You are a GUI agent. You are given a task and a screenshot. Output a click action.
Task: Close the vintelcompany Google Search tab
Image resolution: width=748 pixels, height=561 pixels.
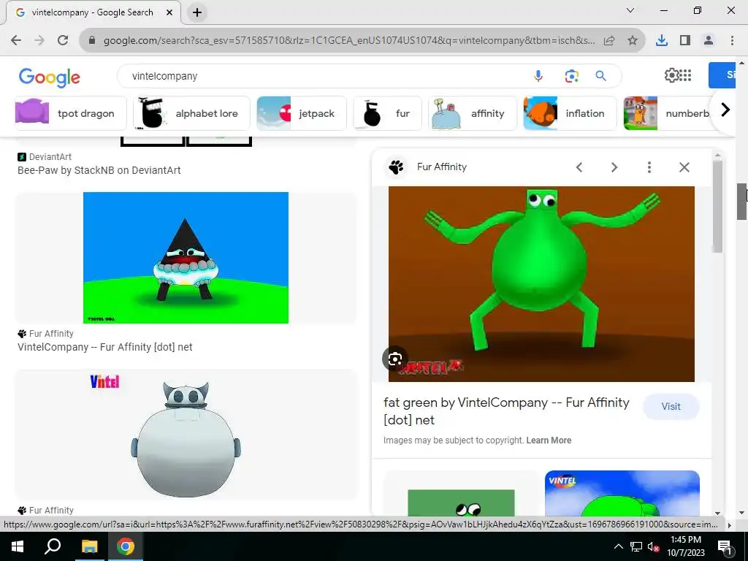169,13
